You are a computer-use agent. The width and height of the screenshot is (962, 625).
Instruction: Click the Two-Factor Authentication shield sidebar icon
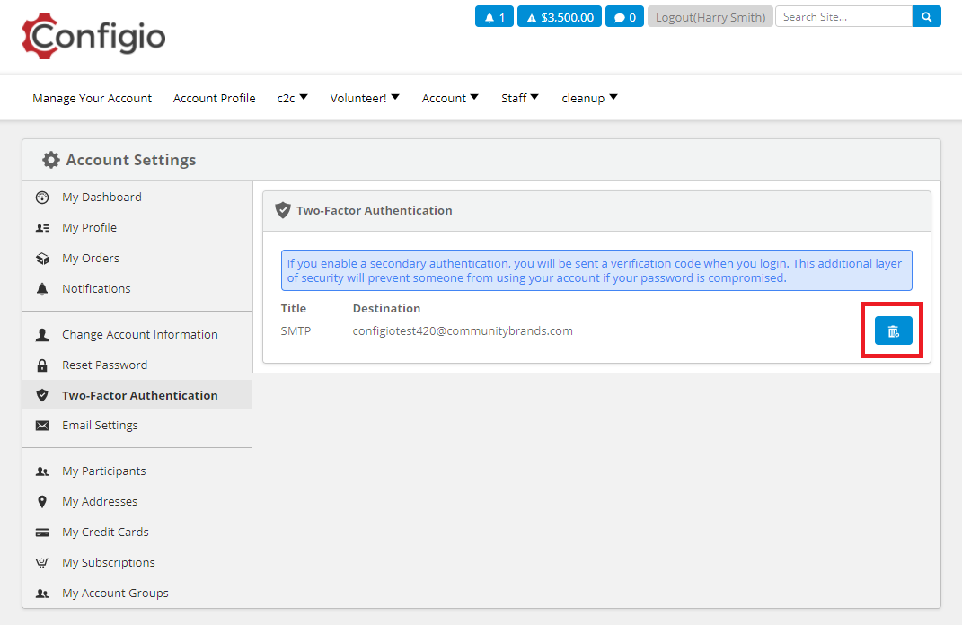pos(42,396)
